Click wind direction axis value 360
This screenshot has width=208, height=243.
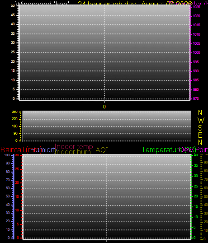[14, 112]
